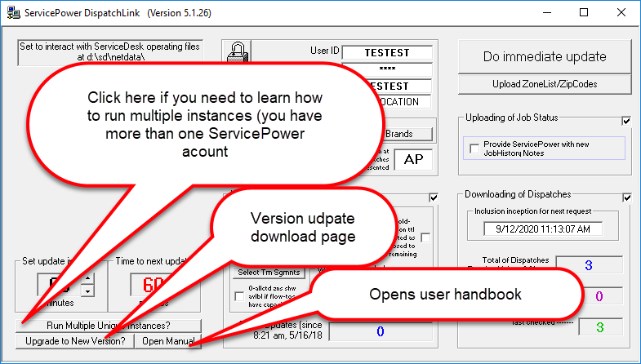Click the ServiceDesk operating files path text
The width and height of the screenshot is (641, 364).
point(110,52)
